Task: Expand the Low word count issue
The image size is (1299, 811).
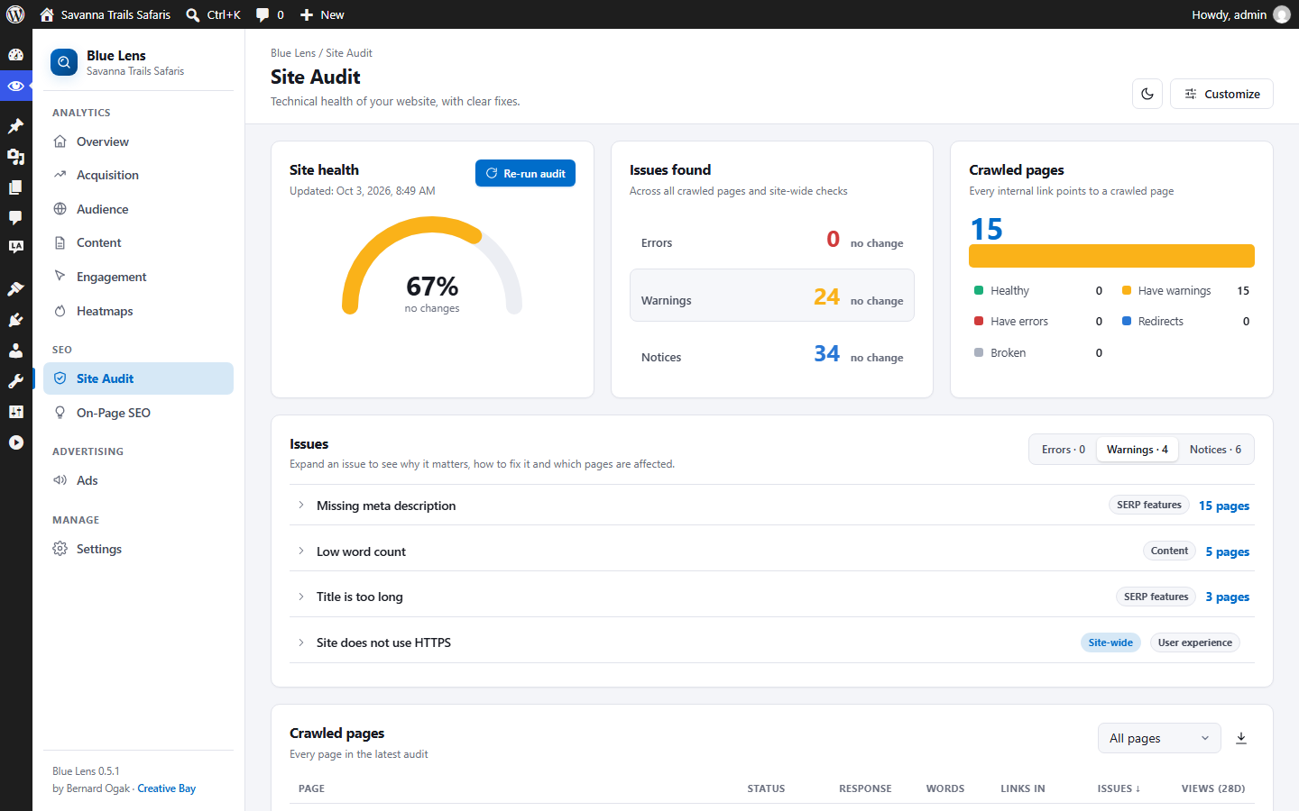Action: click(772, 551)
